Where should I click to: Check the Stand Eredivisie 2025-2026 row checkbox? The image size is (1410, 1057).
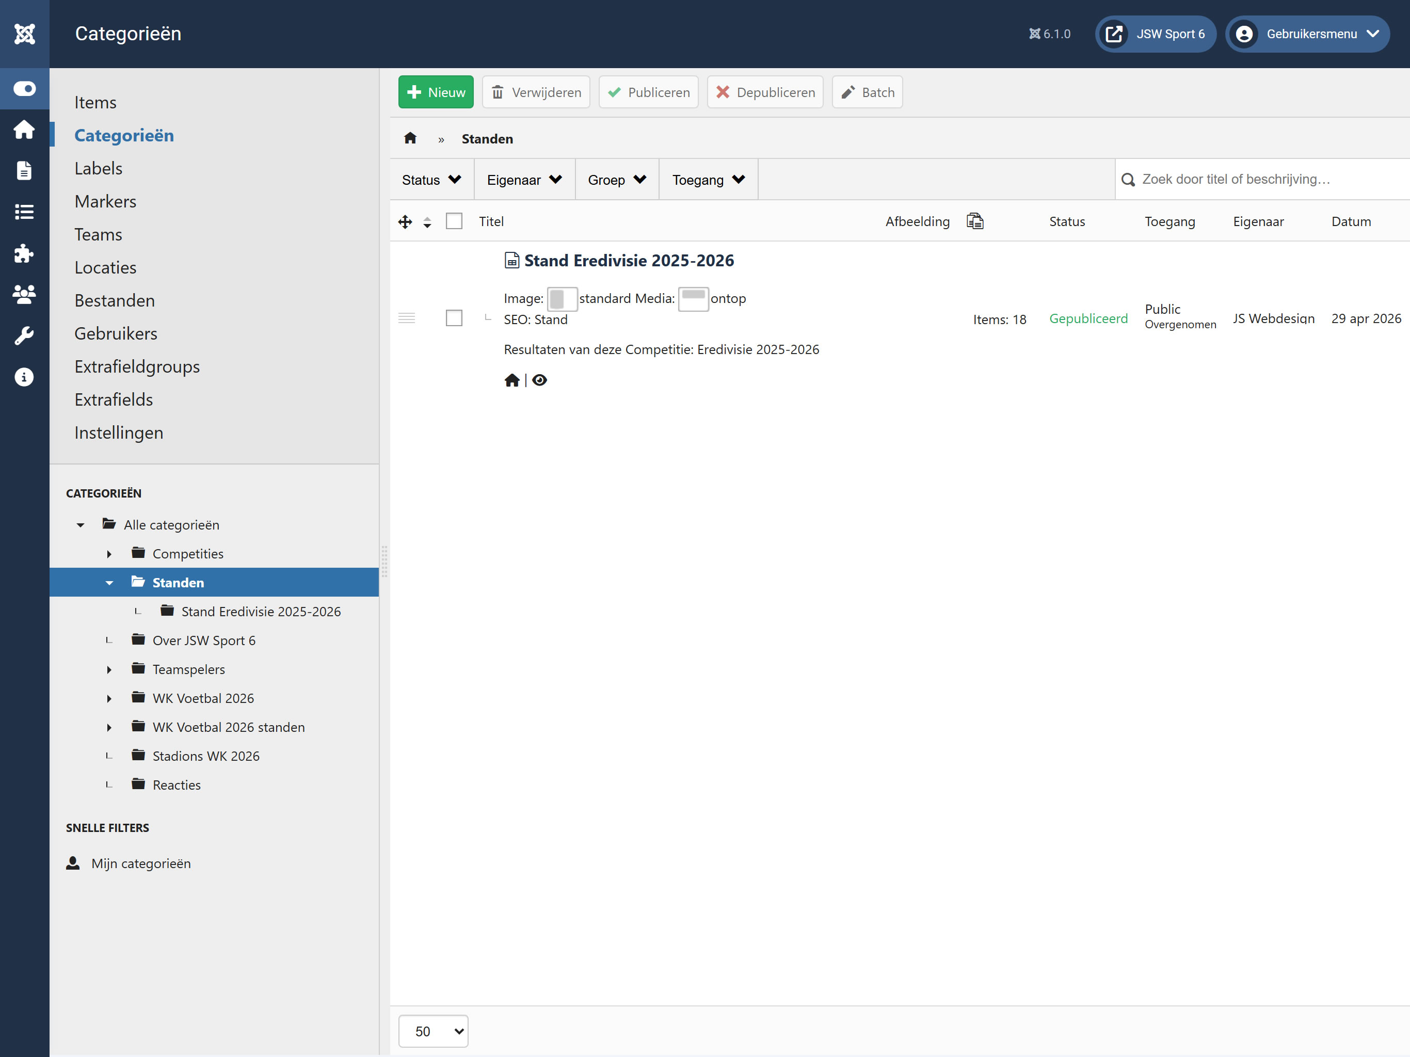[454, 318]
